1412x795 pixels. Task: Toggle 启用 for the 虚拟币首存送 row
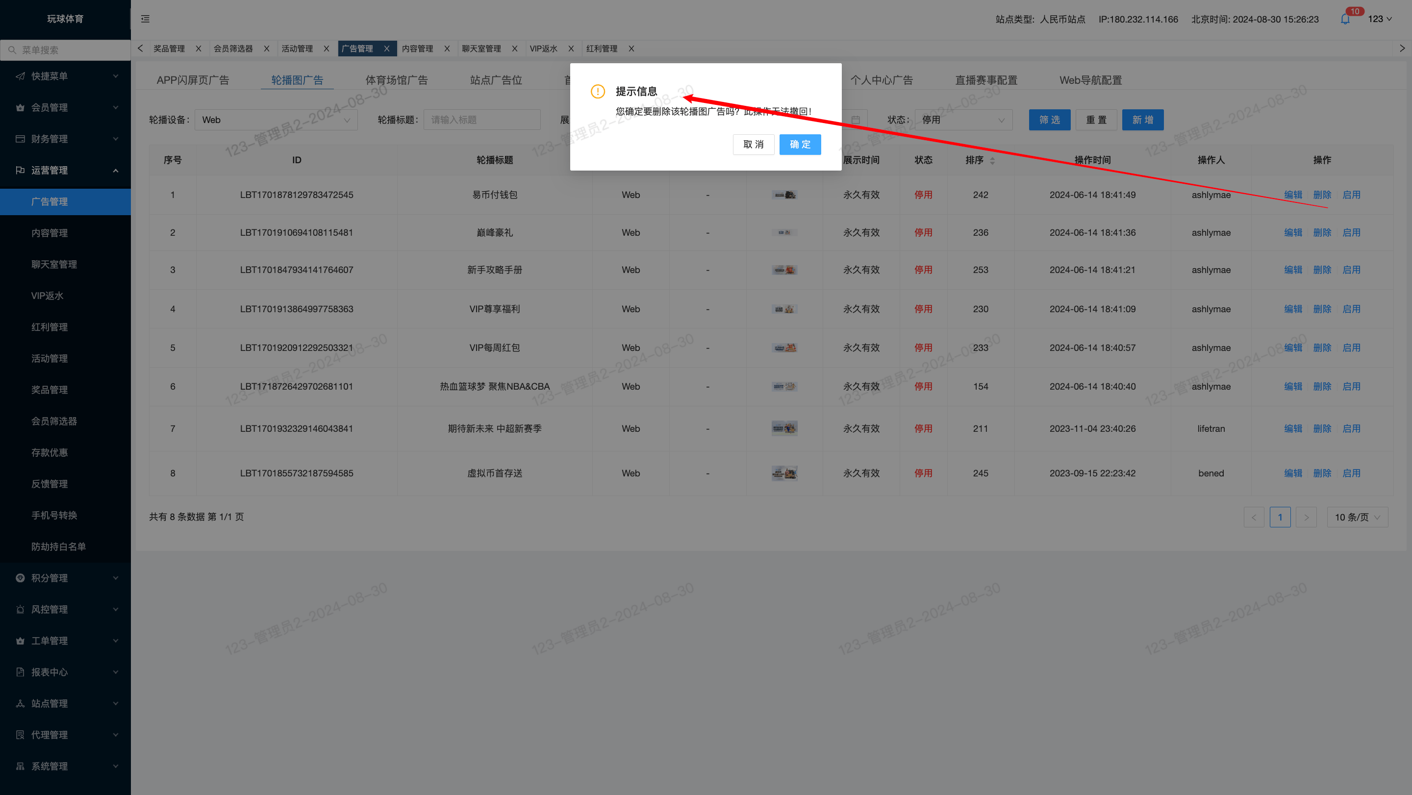1351,473
